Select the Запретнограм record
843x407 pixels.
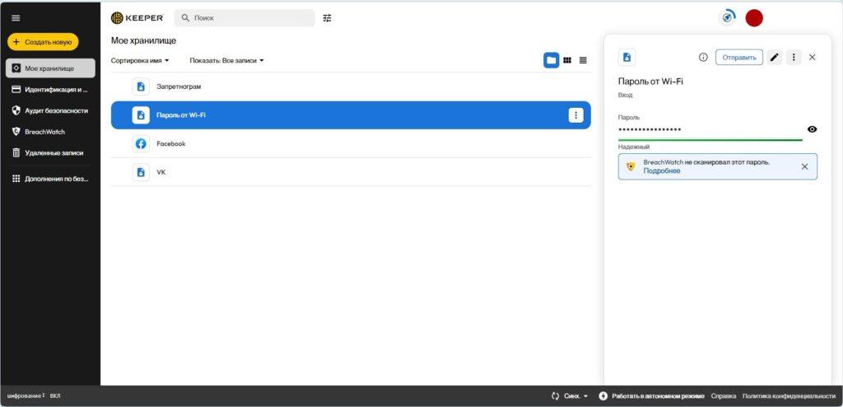point(351,87)
